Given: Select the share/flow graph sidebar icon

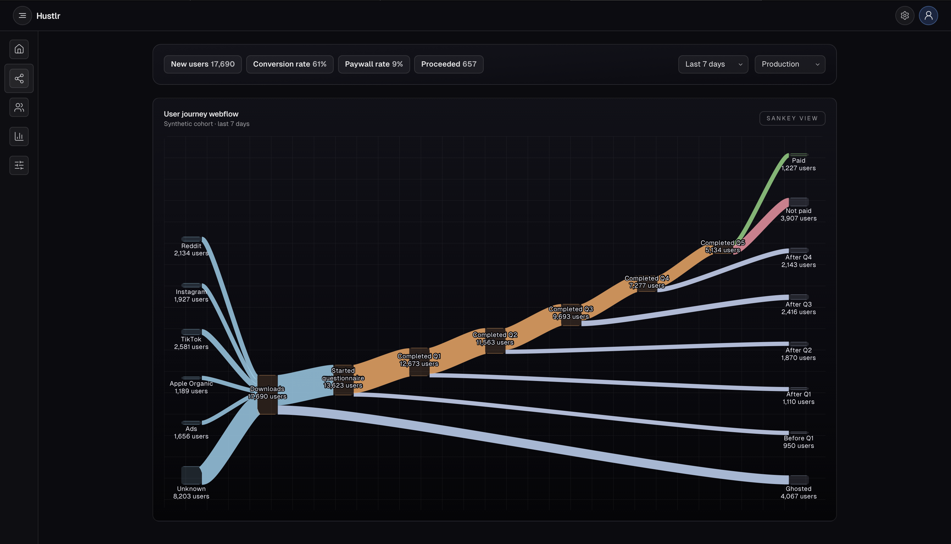Looking at the screenshot, I should 19,79.
